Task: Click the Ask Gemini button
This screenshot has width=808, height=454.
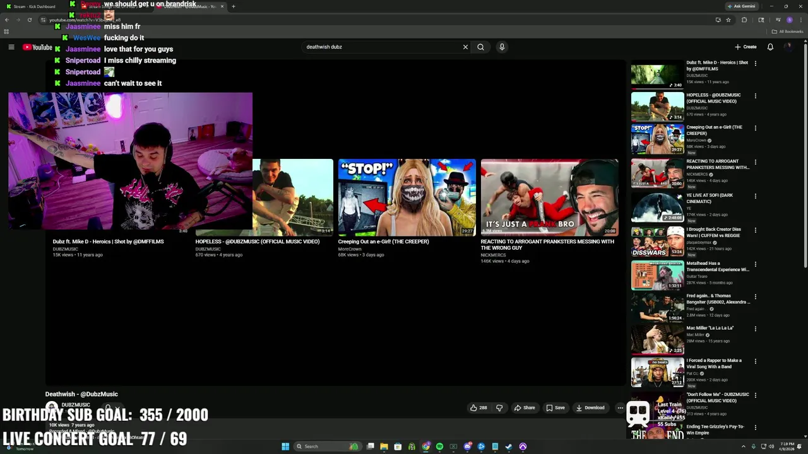Action: [741, 6]
